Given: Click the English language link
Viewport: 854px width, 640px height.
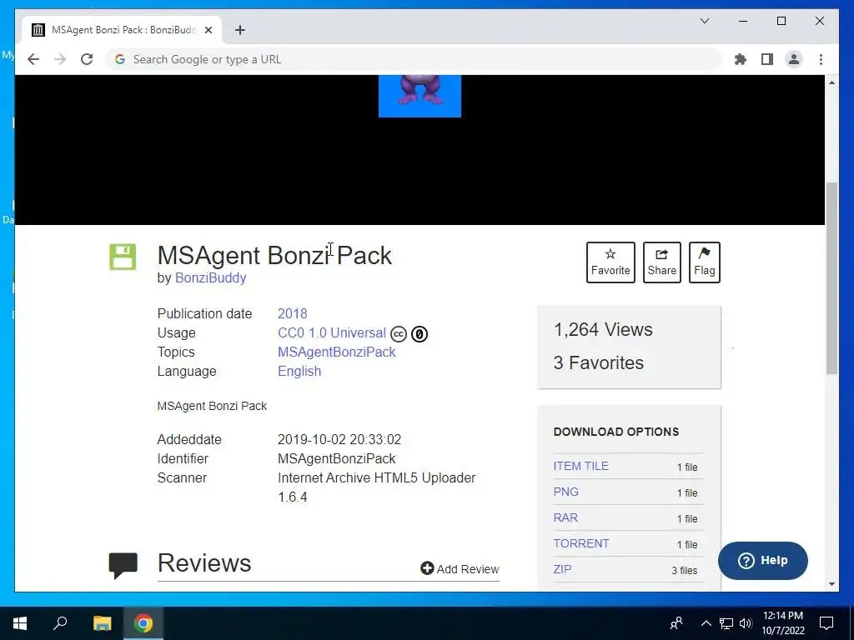Looking at the screenshot, I should (x=299, y=371).
